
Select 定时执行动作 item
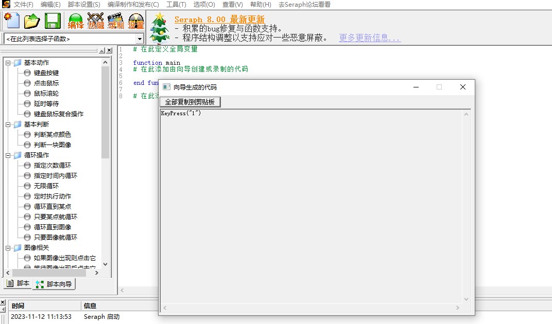pos(52,196)
